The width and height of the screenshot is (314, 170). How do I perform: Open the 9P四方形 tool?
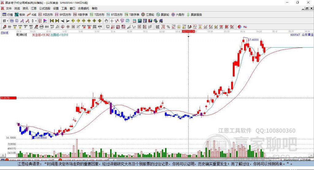point(63,15)
